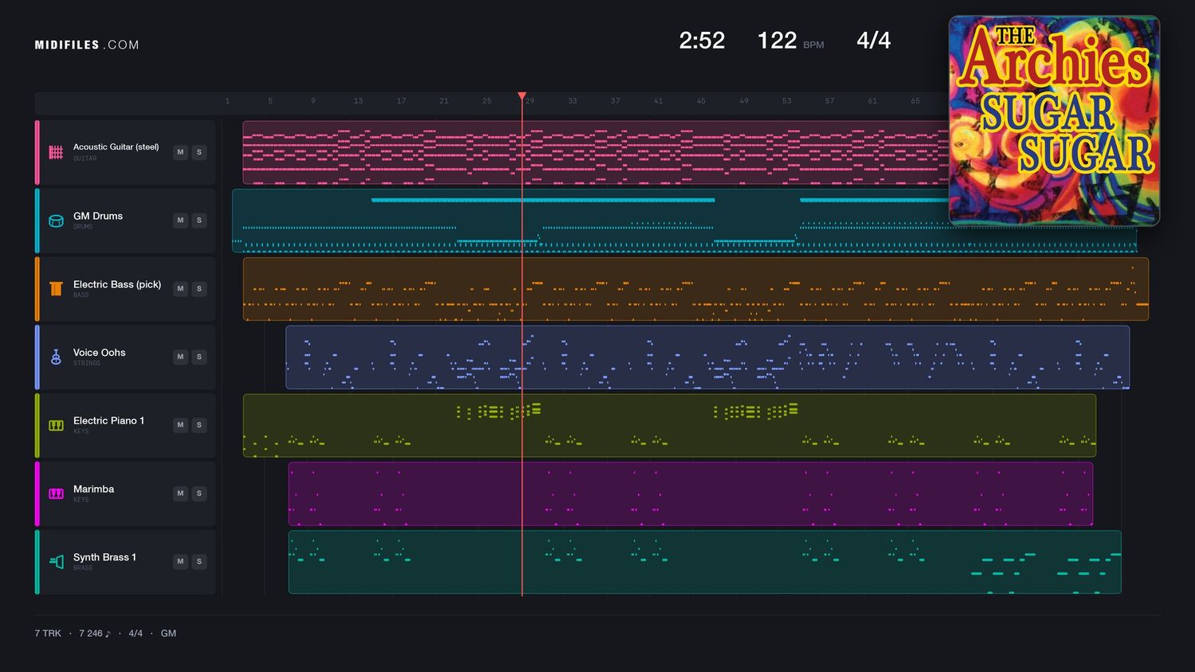
Task: Click the orange Electric Bass color strip
Action: coord(37,289)
